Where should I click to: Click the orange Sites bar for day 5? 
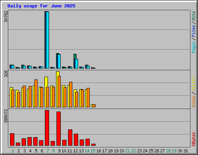coord(36,93)
